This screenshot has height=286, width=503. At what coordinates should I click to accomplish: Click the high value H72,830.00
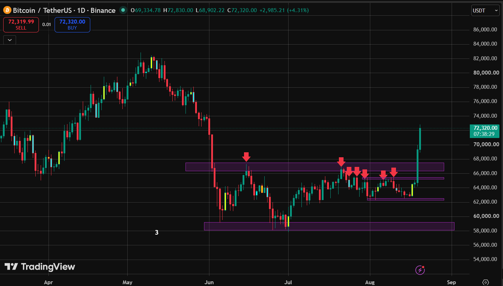(179, 10)
